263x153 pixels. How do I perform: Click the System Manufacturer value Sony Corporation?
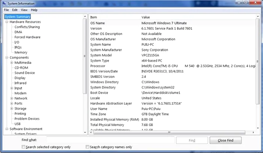pos(155,50)
